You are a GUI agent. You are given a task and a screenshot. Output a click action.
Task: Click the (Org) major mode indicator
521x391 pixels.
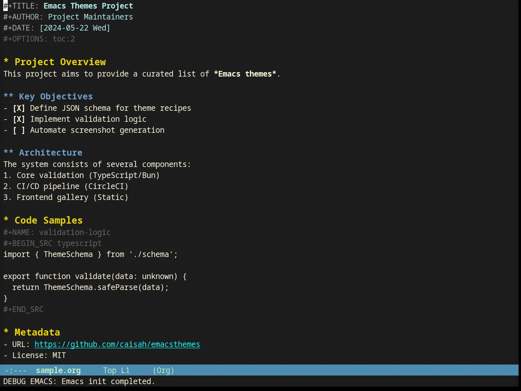[x=164, y=371]
